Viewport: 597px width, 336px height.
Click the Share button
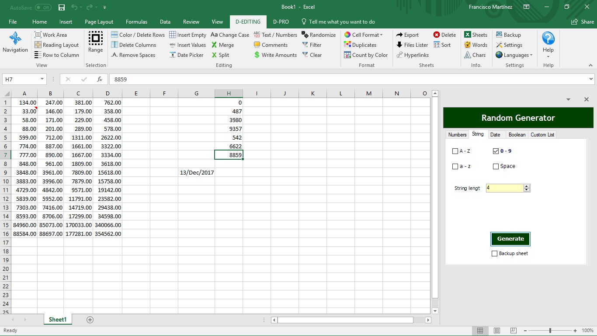click(x=583, y=22)
